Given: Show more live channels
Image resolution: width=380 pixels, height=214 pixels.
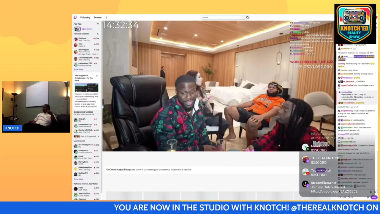Looking at the screenshot, I should point(78,179).
